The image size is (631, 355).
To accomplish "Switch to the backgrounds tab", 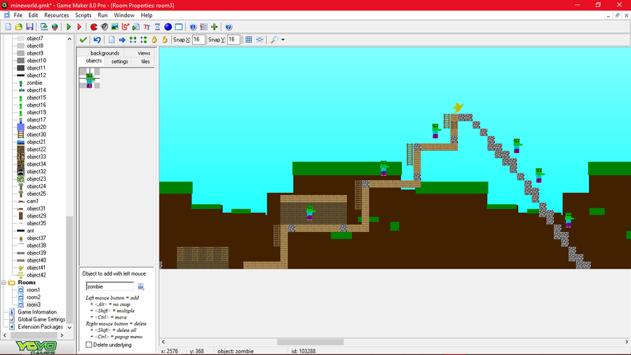I will pos(104,53).
